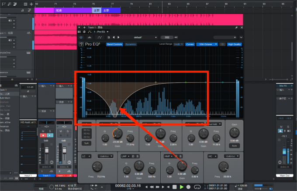Toggle the High Quality button

click(x=234, y=44)
